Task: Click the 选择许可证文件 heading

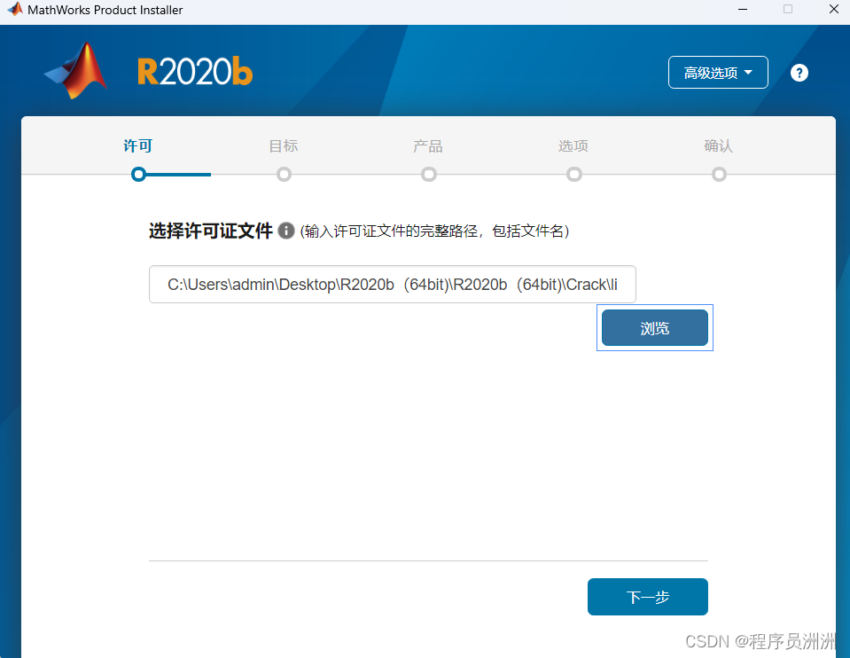Action: click(x=211, y=231)
